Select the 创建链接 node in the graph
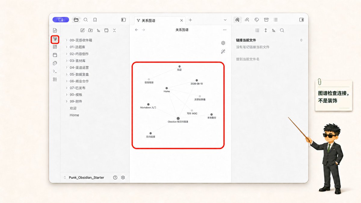361x203 pixels. click(149, 79)
